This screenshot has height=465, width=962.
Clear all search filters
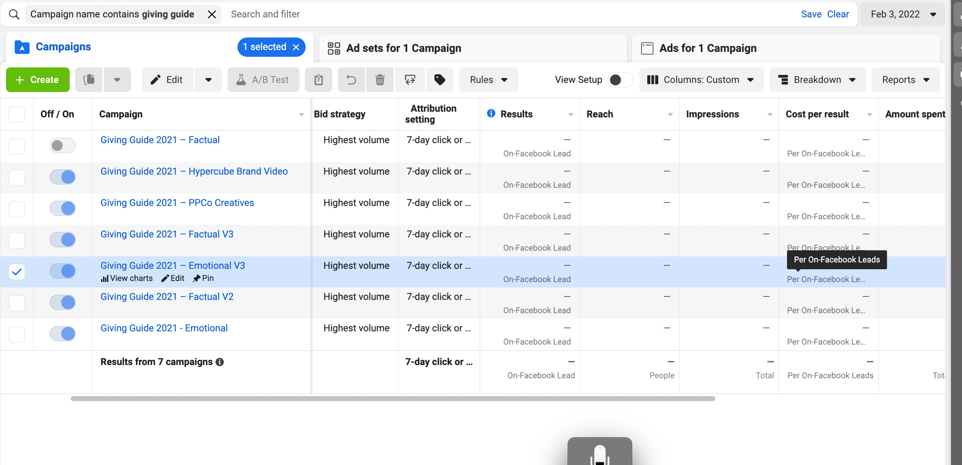(x=838, y=14)
